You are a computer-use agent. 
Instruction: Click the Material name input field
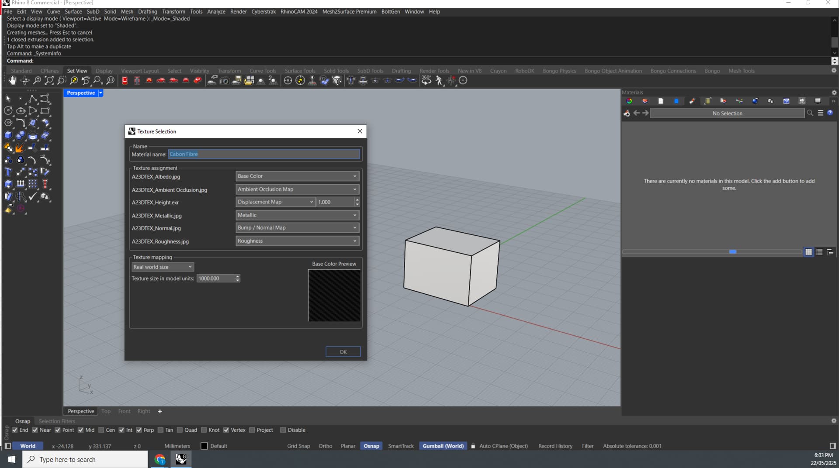click(x=264, y=154)
